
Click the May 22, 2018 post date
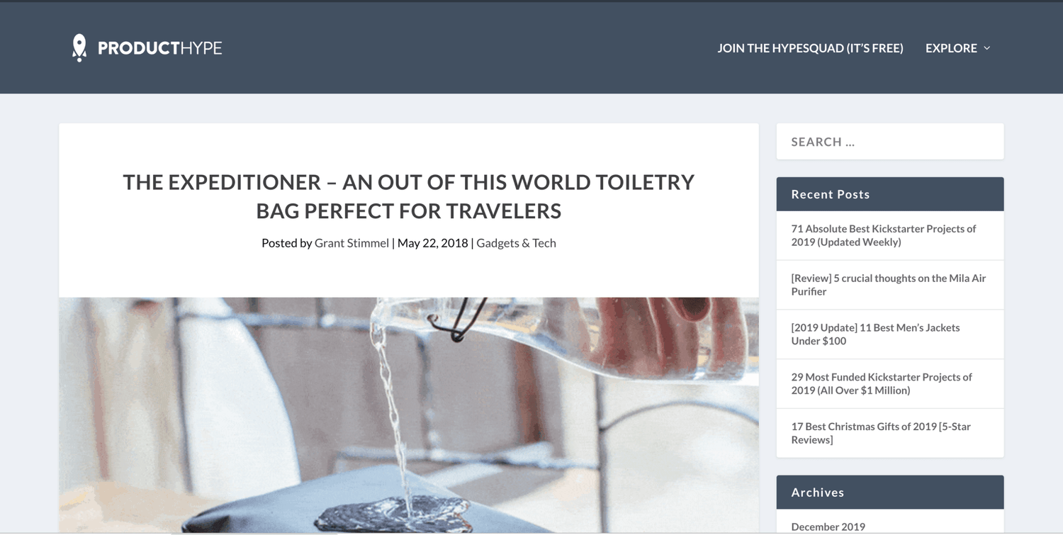(x=432, y=243)
